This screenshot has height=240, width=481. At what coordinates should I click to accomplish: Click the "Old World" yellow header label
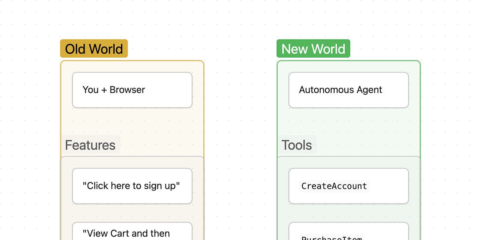[x=93, y=48]
